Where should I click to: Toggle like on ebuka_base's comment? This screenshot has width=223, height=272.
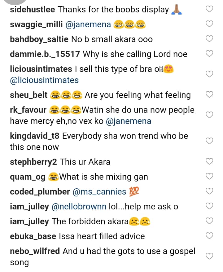(x=210, y=236)
